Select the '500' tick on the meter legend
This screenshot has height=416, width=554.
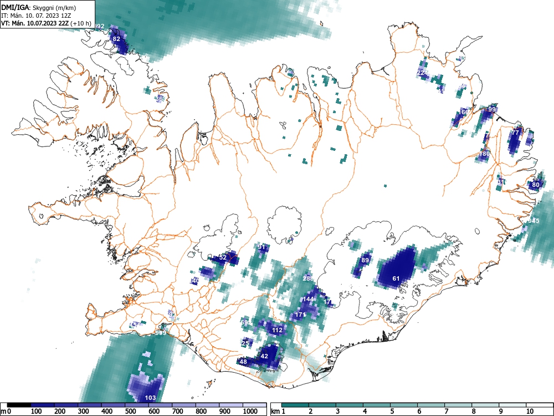pyautogui.click(x=130, y=412)
